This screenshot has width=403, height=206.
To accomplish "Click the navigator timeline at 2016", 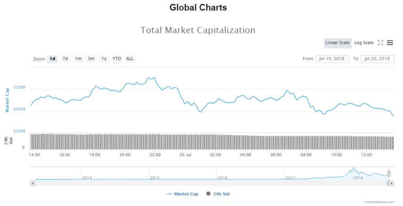I will [222, 178].
